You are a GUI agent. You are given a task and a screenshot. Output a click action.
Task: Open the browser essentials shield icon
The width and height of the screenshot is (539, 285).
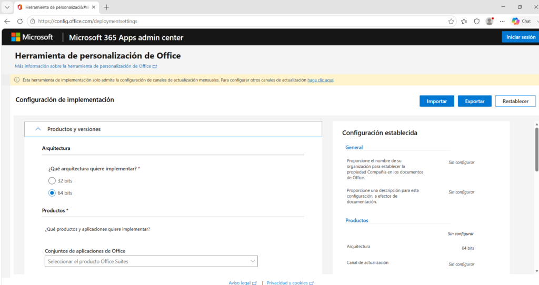click(x=477, y=21)
